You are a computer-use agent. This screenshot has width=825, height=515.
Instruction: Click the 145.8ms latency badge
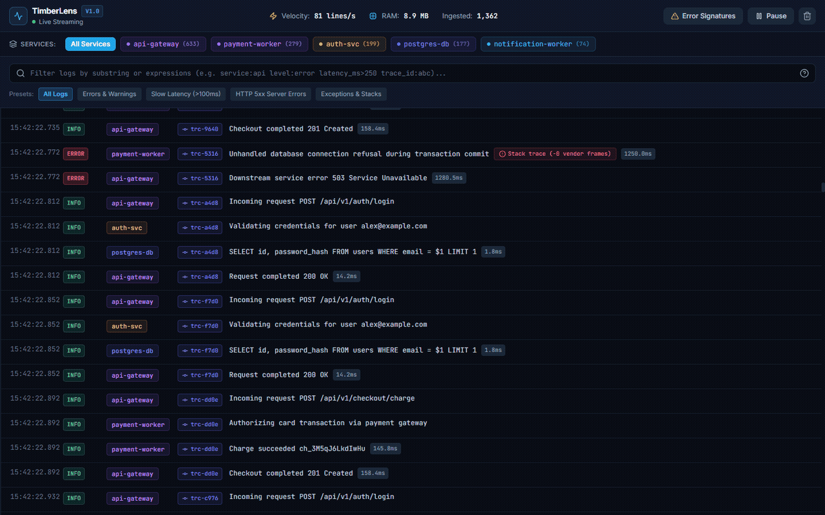click(385, 448)
